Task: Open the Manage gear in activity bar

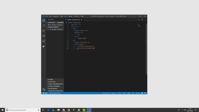Action: (x=44, y=89)
